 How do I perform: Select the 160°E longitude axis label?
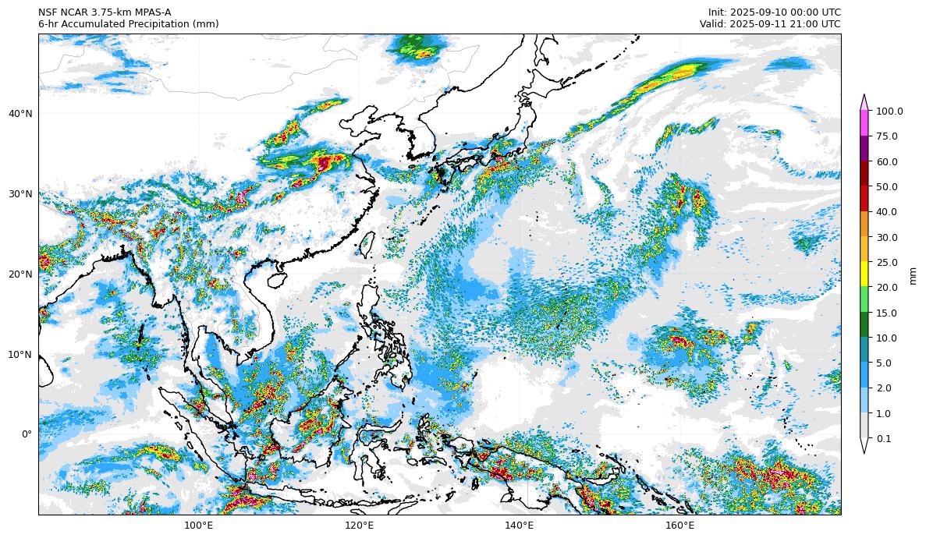679,526
